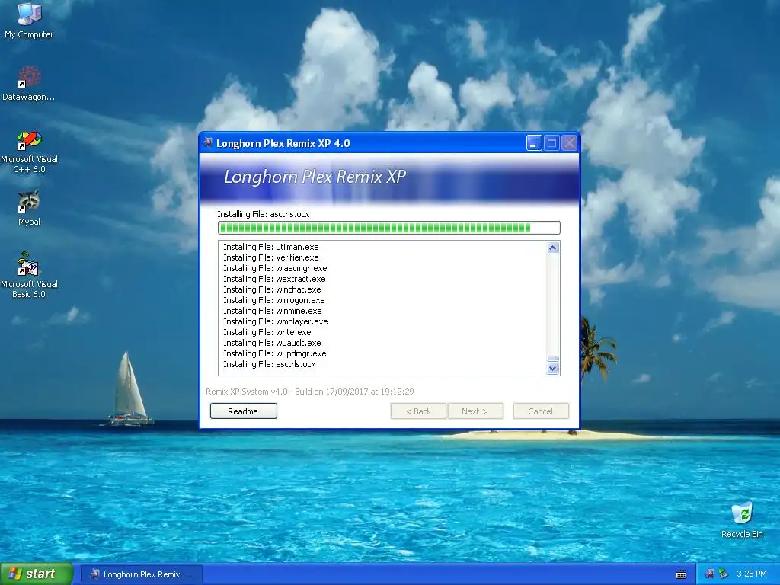Open the My Computer desktop icon
The width and height of the screenshot is (780, 585).
coord(29,20)
